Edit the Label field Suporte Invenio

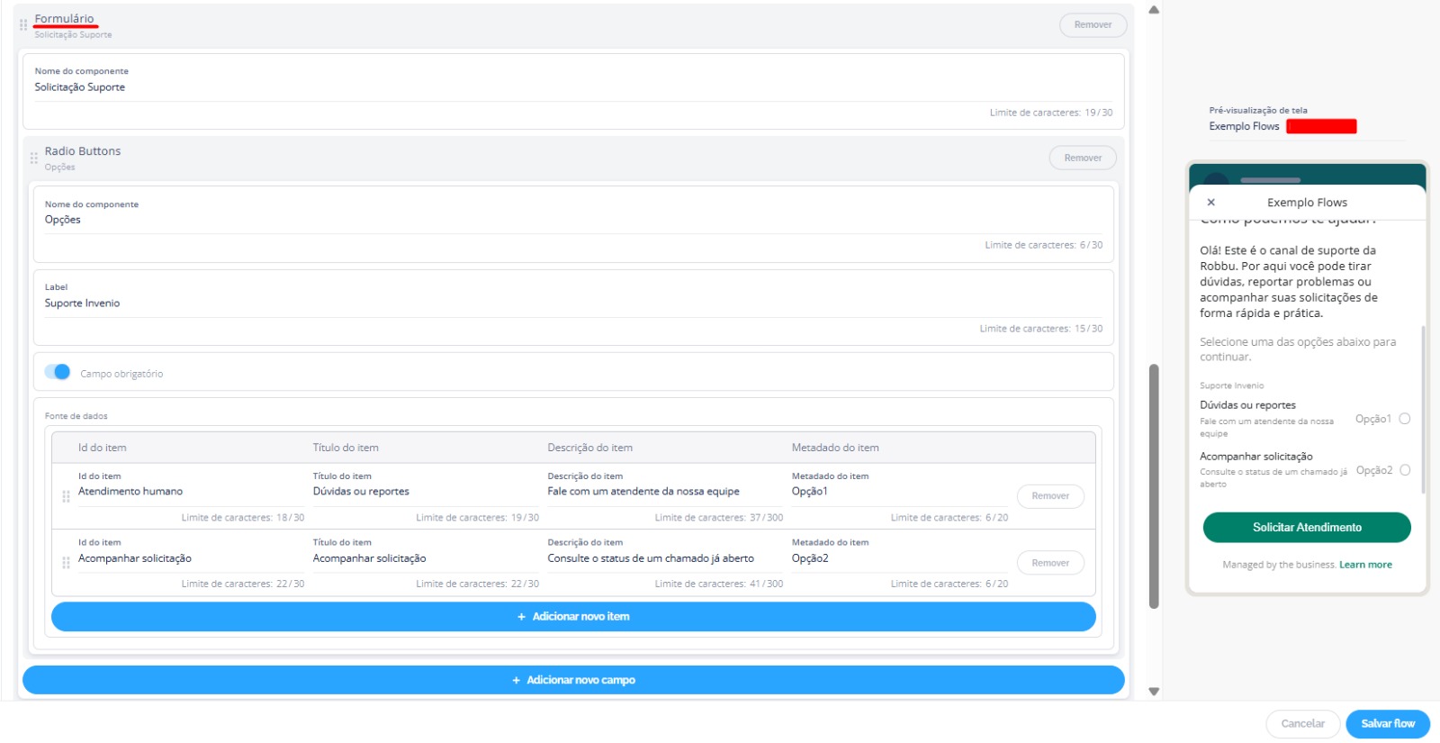click(x=573, y=304)
